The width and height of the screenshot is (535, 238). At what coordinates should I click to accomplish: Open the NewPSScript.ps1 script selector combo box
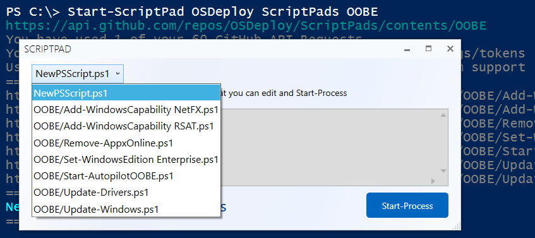(x=78, y=74)
